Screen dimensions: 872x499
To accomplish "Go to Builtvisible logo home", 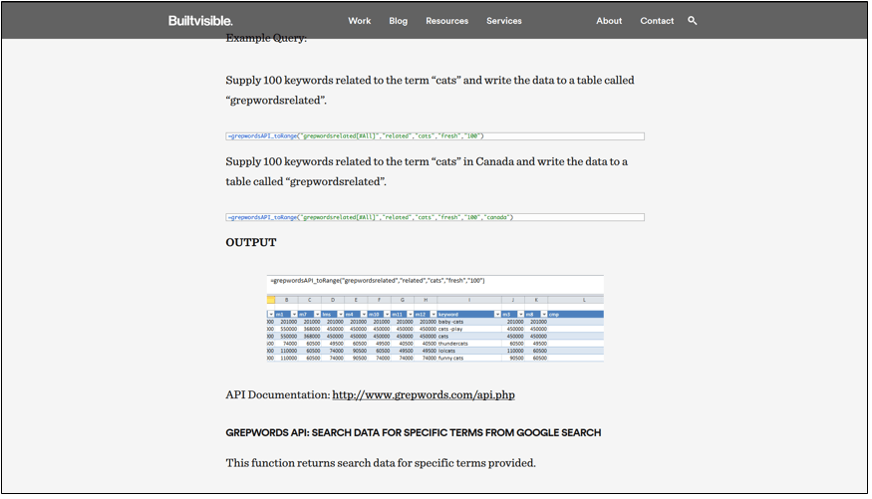I will [x=200, y=21].
